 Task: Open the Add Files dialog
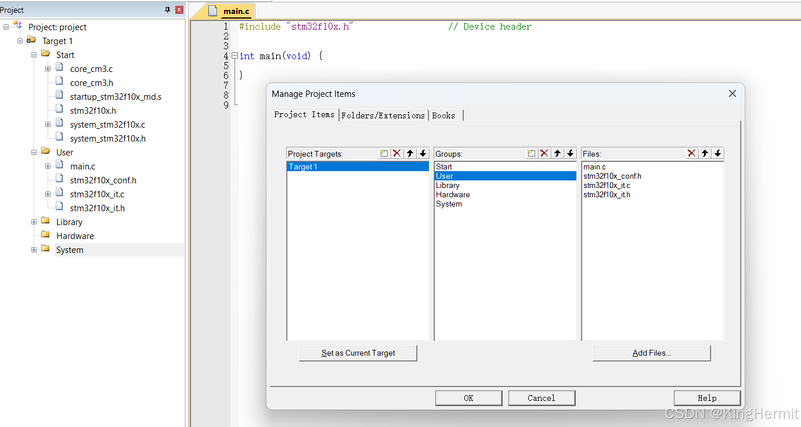point(651,353)
